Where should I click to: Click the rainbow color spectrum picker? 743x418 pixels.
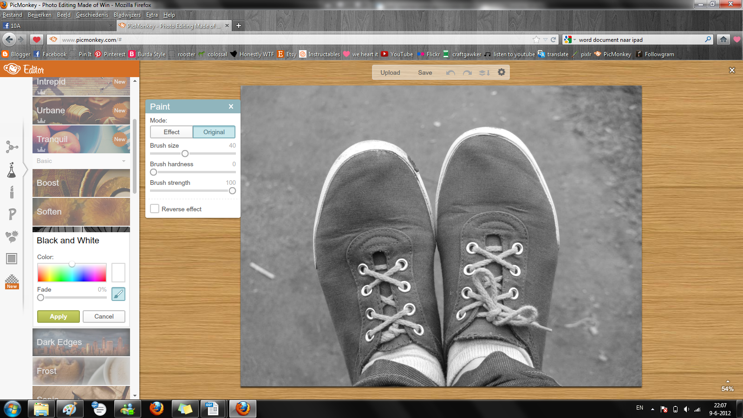coord(72,273)
